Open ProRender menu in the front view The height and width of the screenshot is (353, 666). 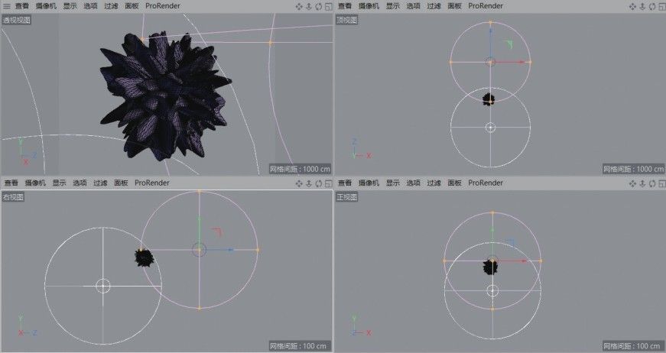tap(486, 183)
